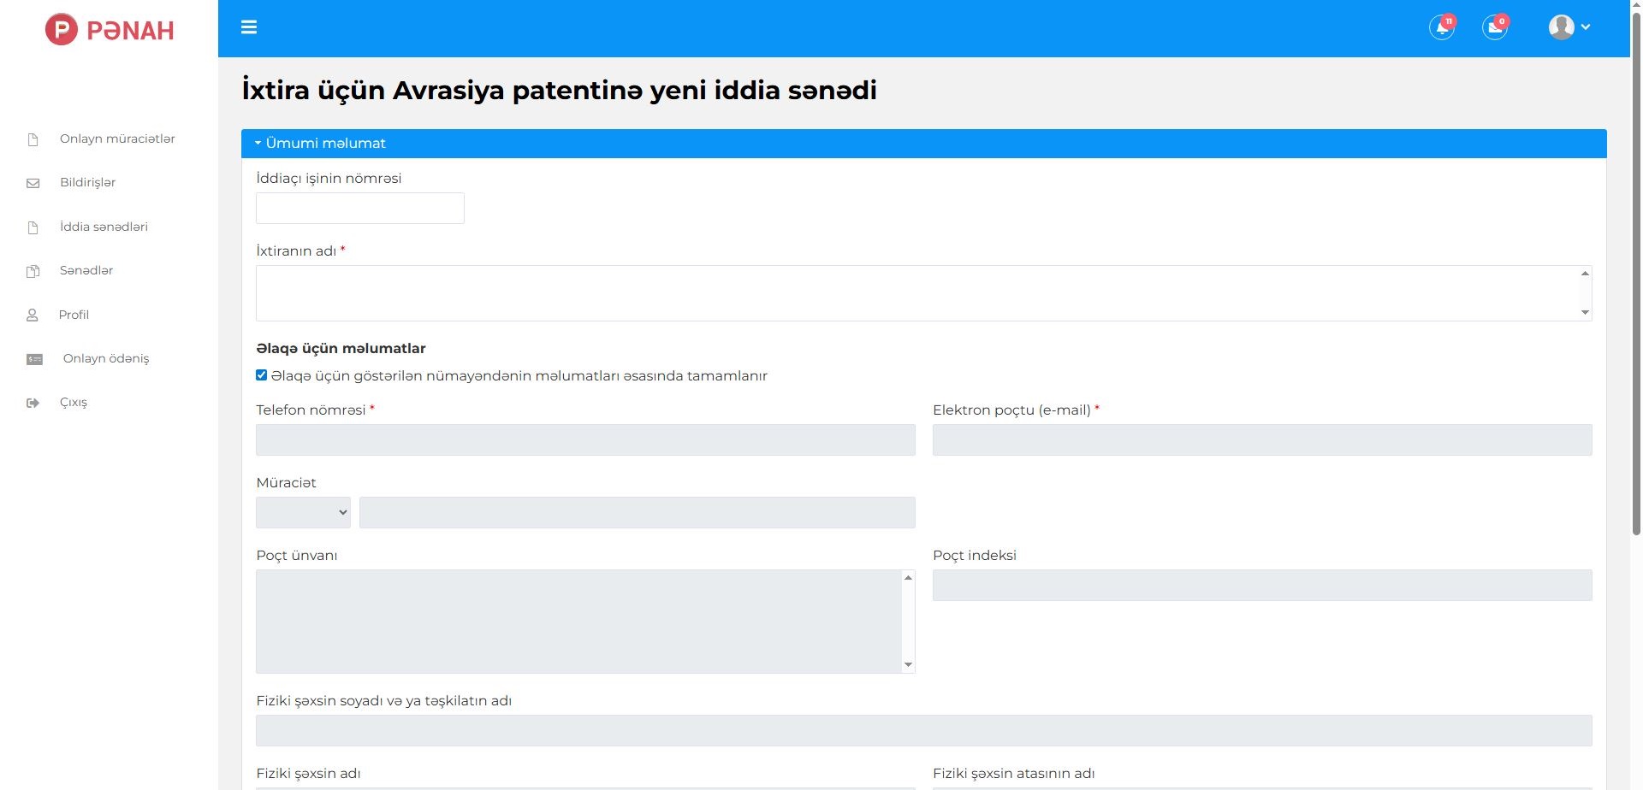Open the Müraciət dropdown
Screen dimensions: 1643x790
pyautogui.click(x=303, y=512)
